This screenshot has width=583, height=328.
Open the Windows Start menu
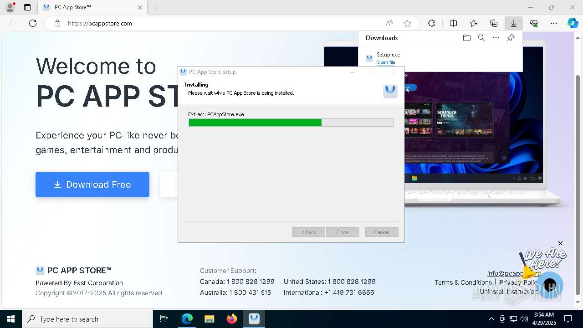11,319
